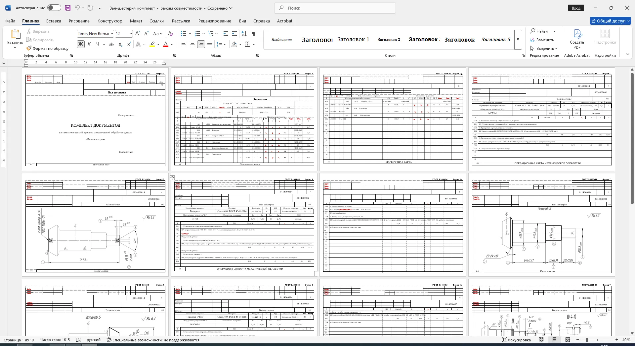Enable Focus mode (Фокусировка) in the status bar
Image resolution: width=635 pixels, height=346 pixels.
pyautogui.click(x=516, y=340)
